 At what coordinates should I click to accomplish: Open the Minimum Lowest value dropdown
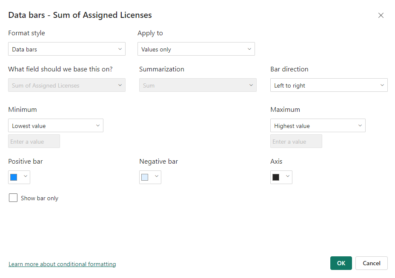(56, 125)
